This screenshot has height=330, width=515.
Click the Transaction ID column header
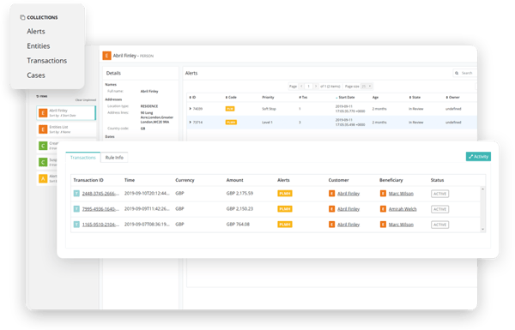[x=88, y=180]
